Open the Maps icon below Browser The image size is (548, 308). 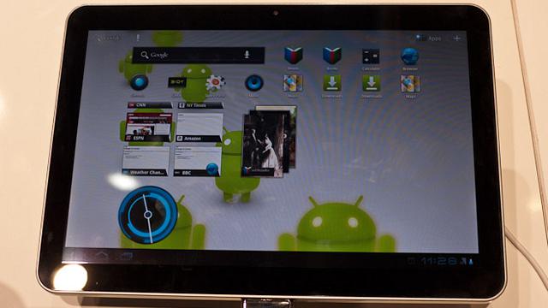click(410, 84)
